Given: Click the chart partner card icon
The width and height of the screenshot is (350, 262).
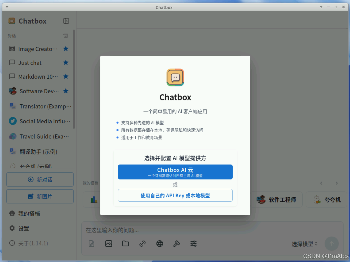Looking at the screenshot, I should (94, 200).
